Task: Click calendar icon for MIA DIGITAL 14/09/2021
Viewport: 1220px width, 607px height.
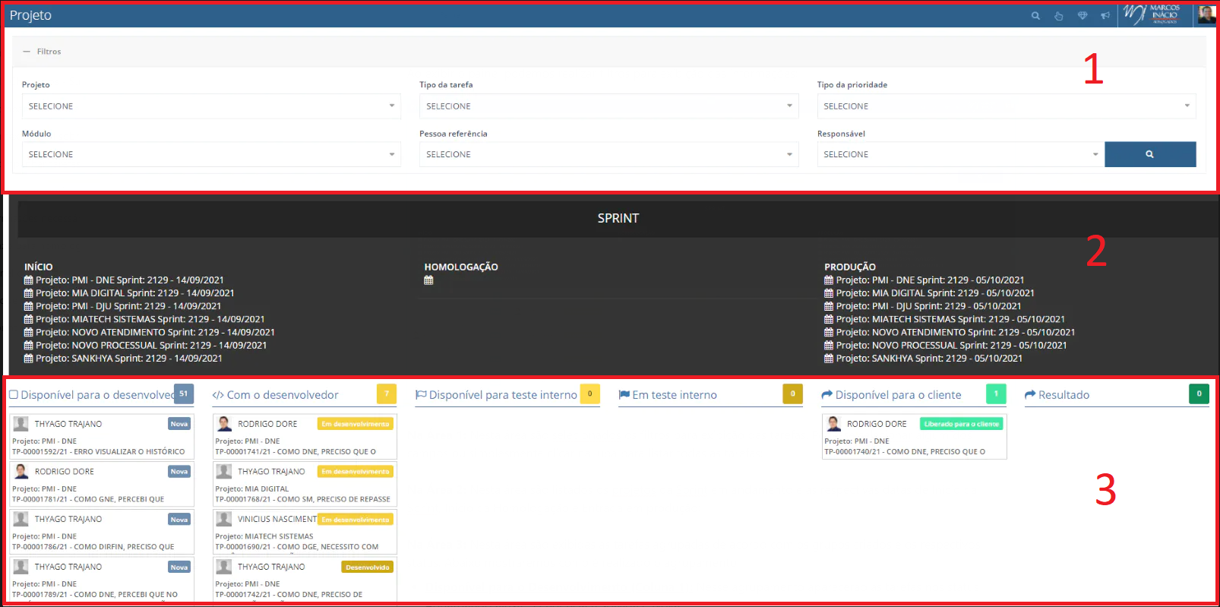Action: pyautogui.click(x=29, y=293)
